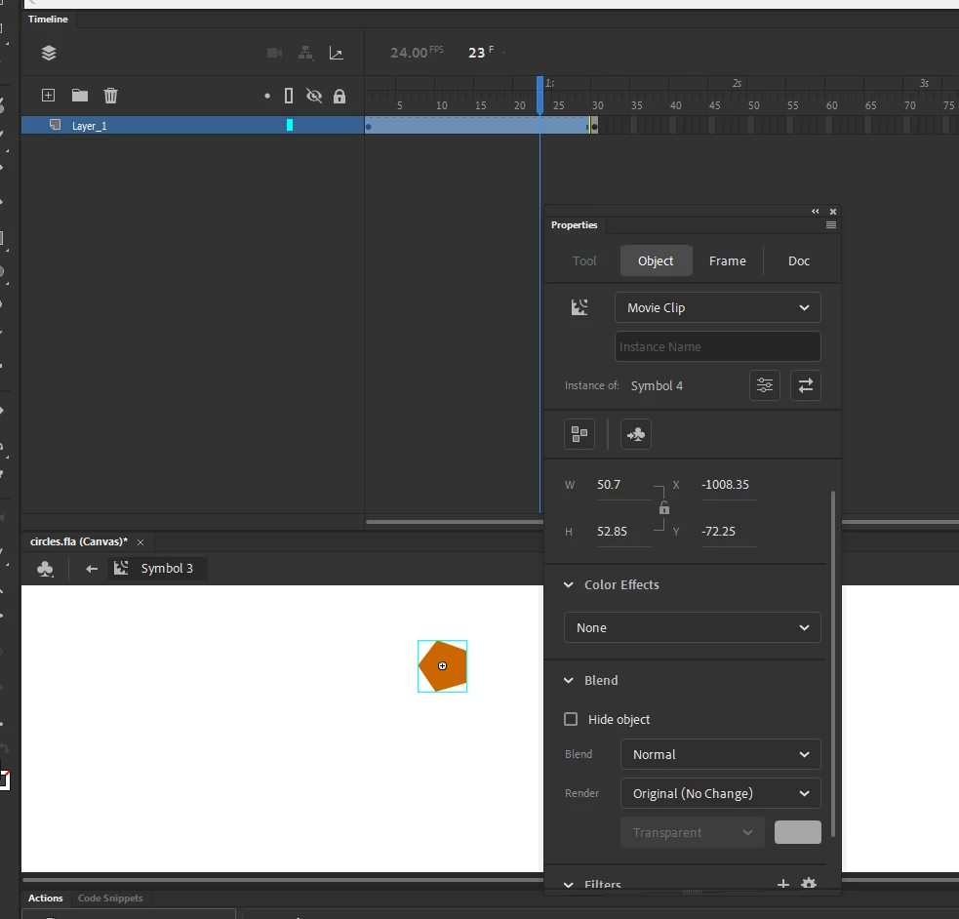
Task: Collapse the Properties panel to icons
Action: (x=816, y=212)
